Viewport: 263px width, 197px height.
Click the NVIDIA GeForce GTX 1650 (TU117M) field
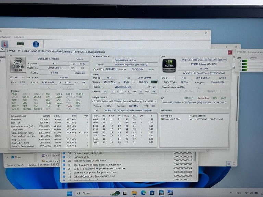coord(204,60)
